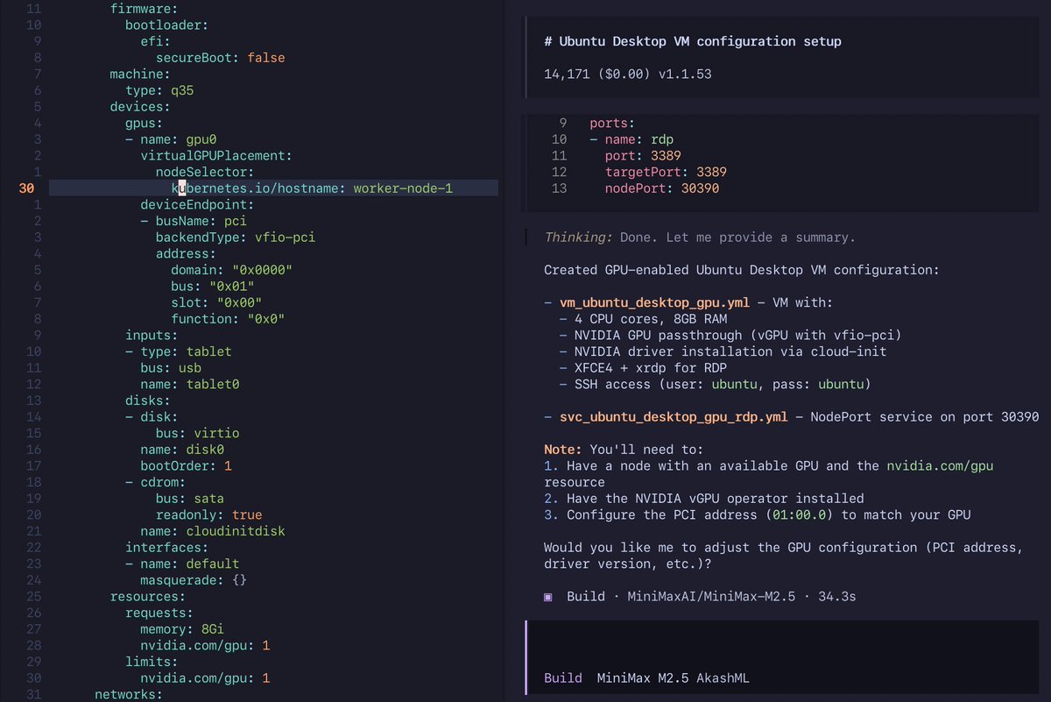Click the 'bootloader:' line in editor
Image resolution: width=1051 pixels, height=702 pixels.
167,25
